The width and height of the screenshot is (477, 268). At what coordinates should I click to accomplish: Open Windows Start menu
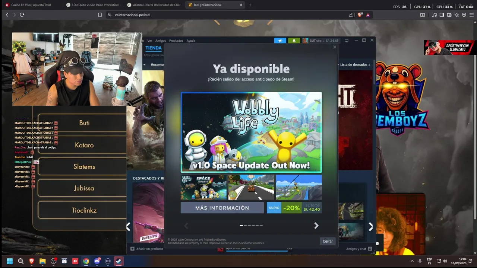coord(10,261)
